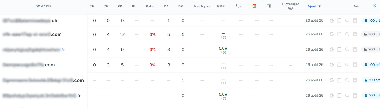
Task: Click magnifier icon in the first .fr domain row
Action: (347, 50)
